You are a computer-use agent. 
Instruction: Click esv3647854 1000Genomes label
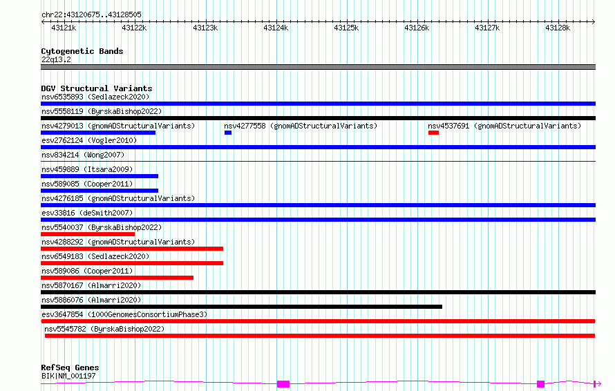[x=124, y=314]
